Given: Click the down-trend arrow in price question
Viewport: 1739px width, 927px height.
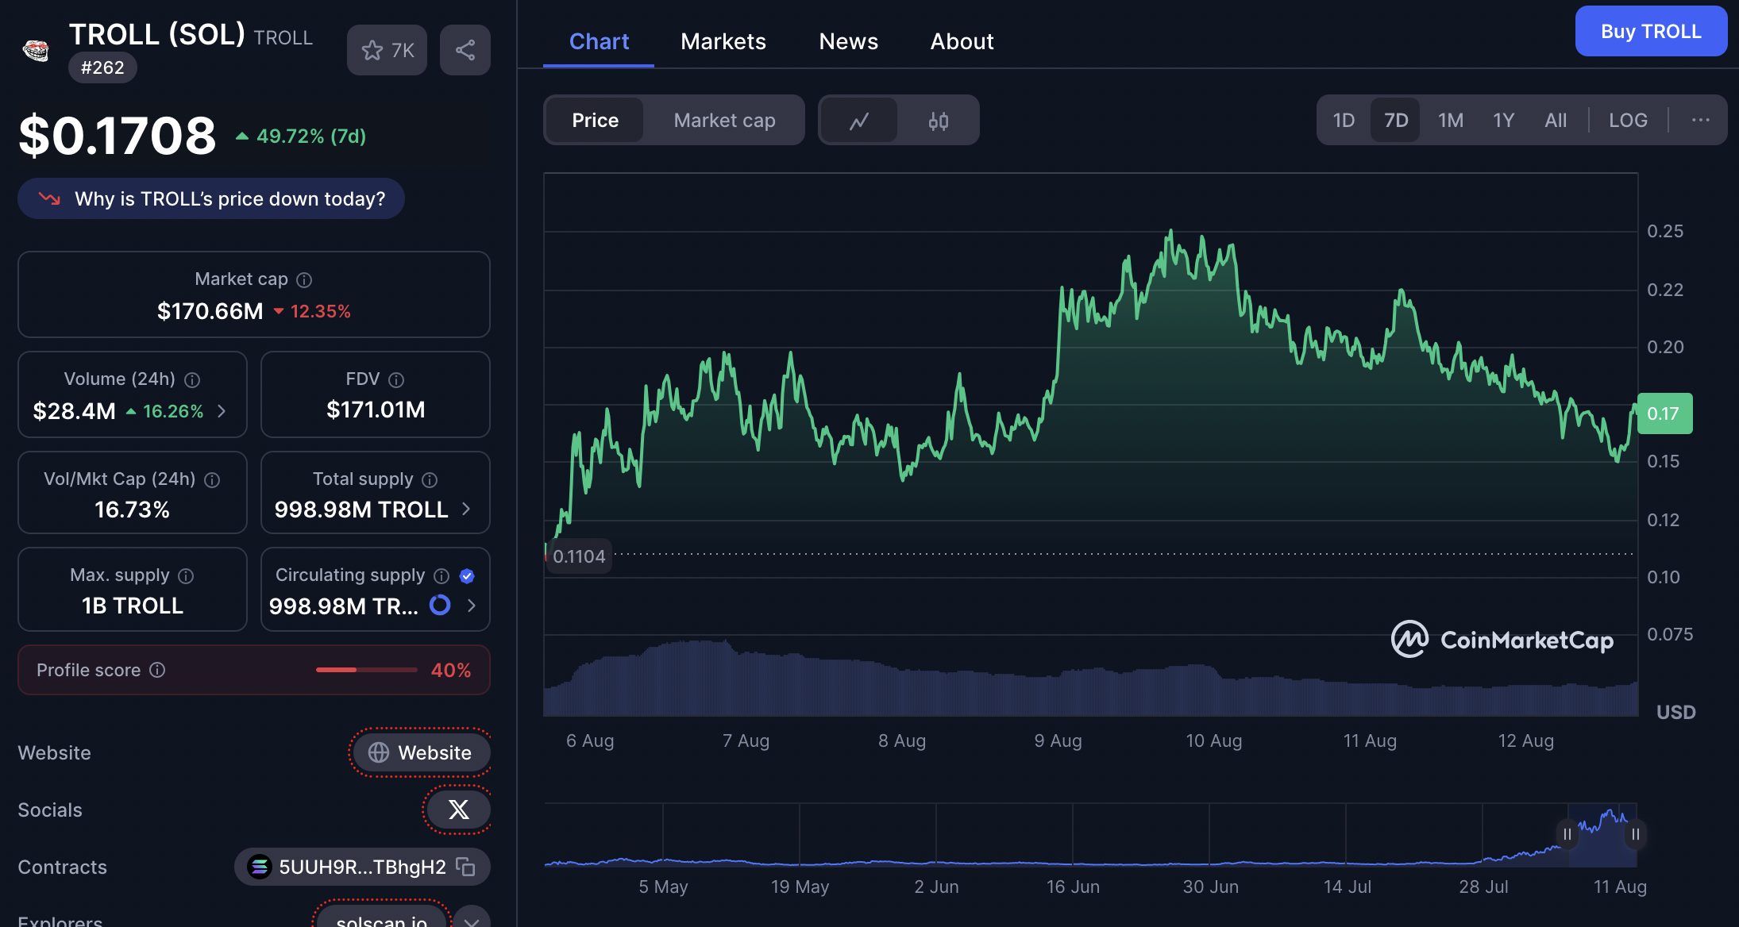Looking at the screenshot, I should pos(49,198).
